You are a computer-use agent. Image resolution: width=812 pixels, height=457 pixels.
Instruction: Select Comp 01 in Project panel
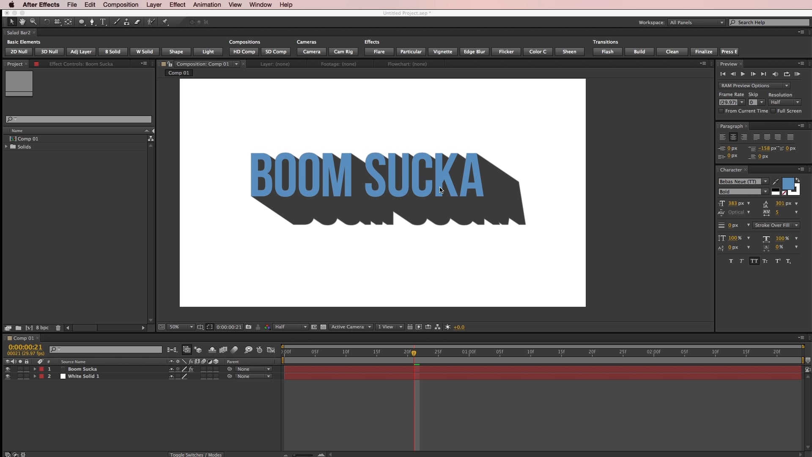point(27,138)
